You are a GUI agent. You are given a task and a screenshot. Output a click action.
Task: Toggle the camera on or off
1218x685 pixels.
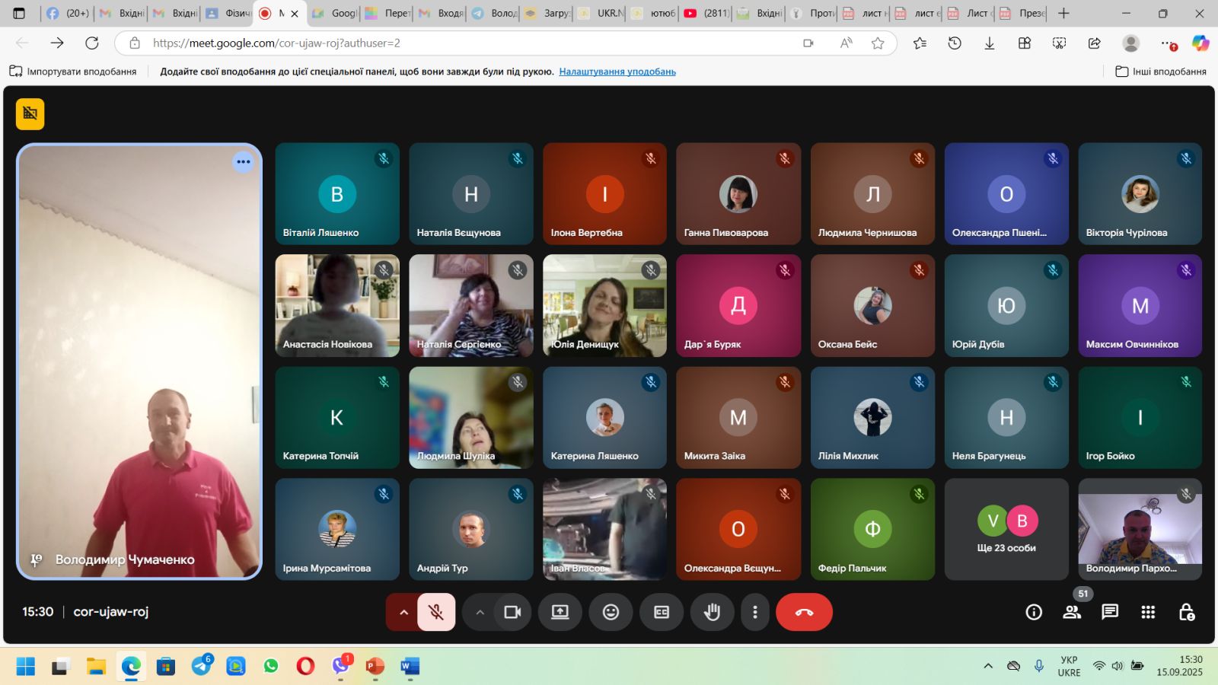pyautogui.click(x=512, y=612)
